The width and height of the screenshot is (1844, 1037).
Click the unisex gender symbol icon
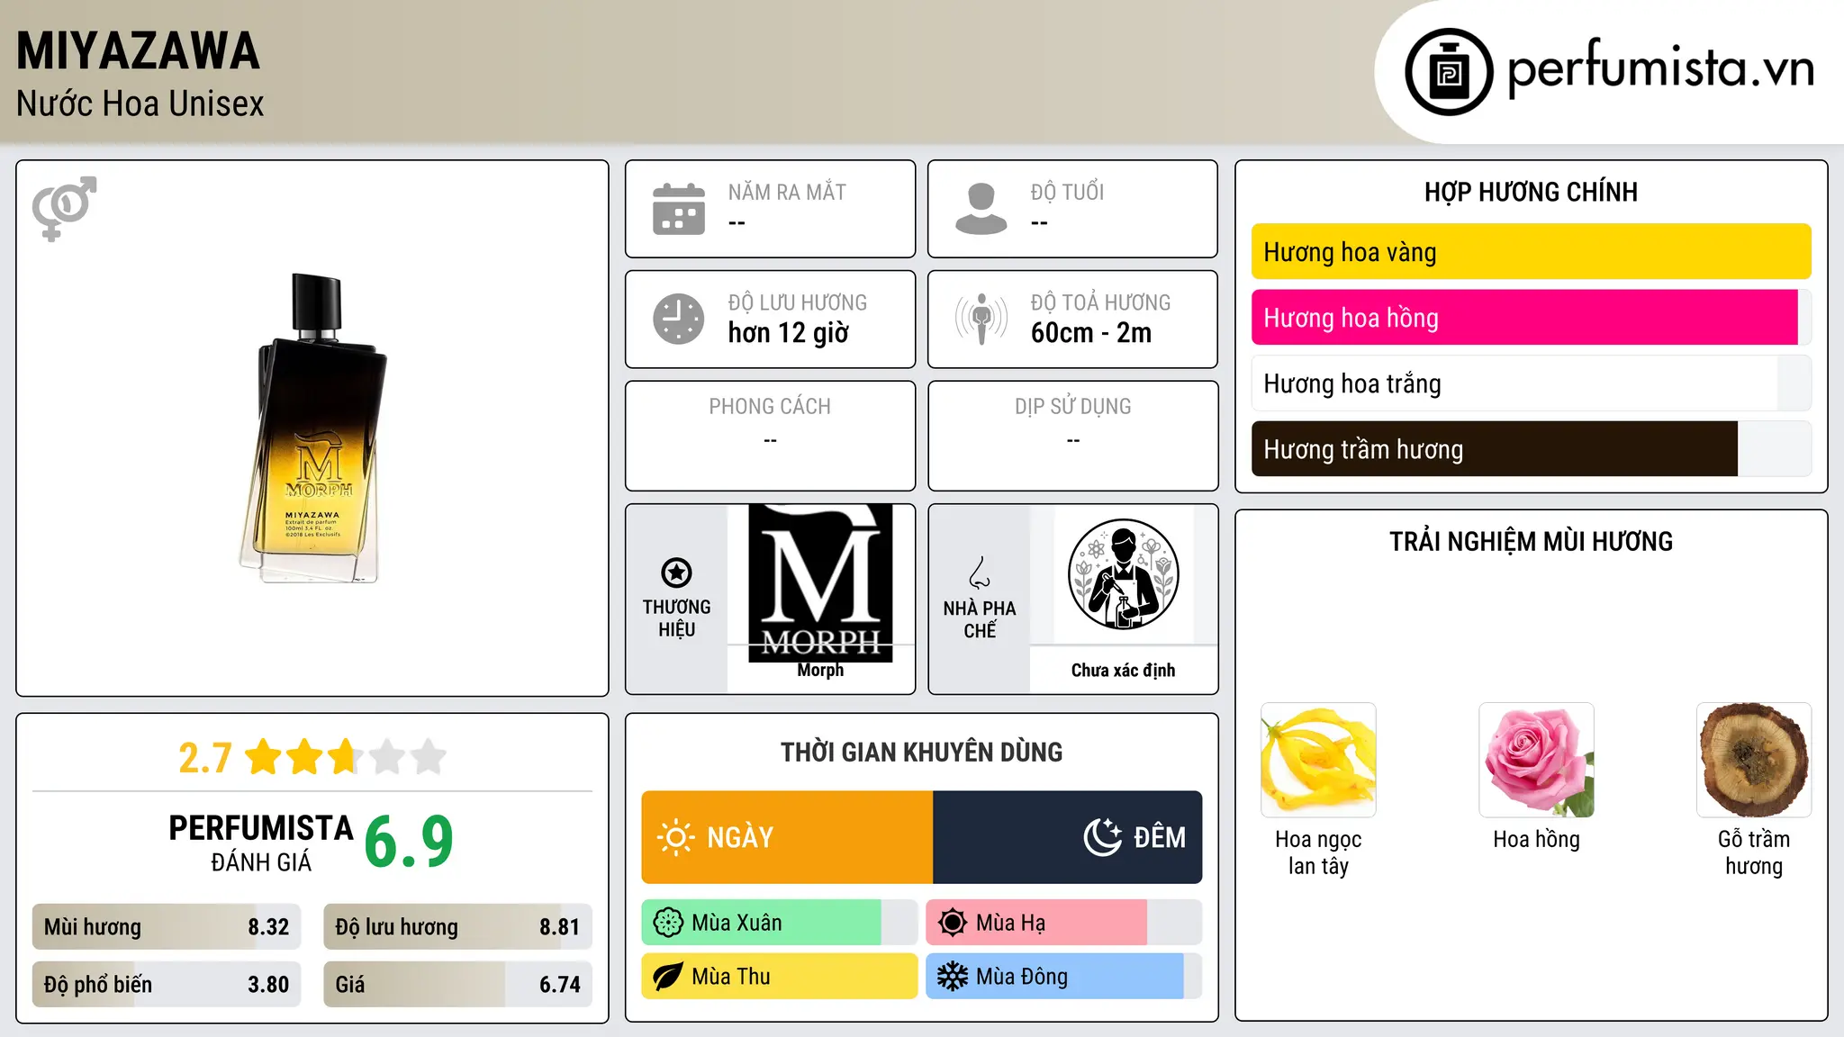point(64,209)
